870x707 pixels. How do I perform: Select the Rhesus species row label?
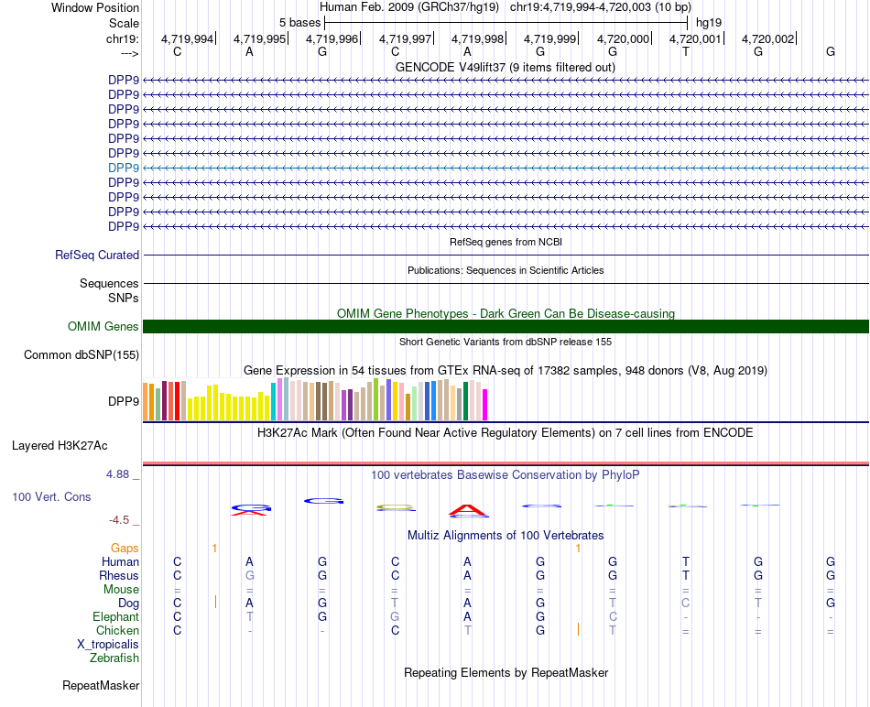tap(119, 575)
